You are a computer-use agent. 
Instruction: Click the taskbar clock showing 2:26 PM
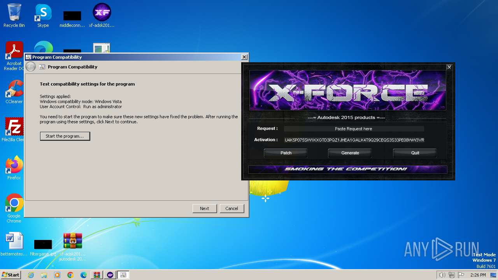coord(478,275)
